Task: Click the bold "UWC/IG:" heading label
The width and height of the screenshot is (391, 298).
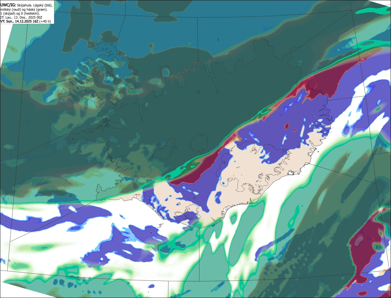Action: point(8,5)
